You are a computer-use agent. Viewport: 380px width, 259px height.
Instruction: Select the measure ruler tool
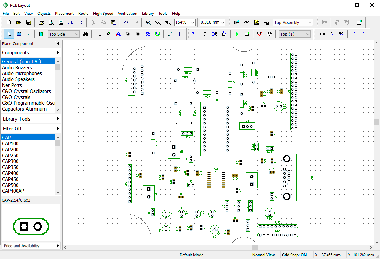(19, 34)
